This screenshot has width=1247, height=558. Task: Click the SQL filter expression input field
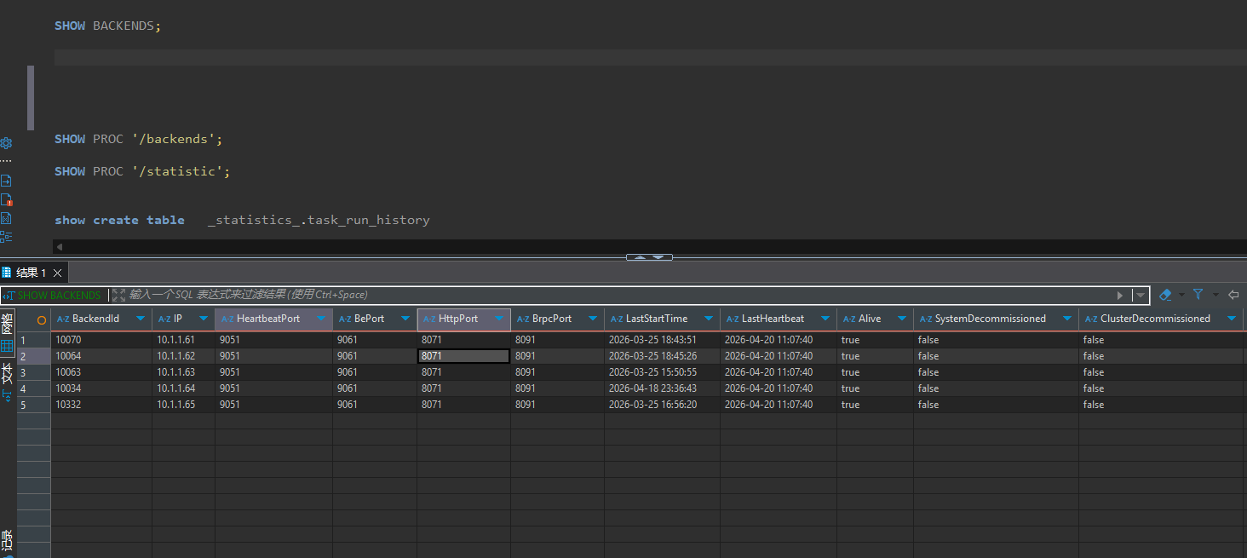(x=596, y=295)
